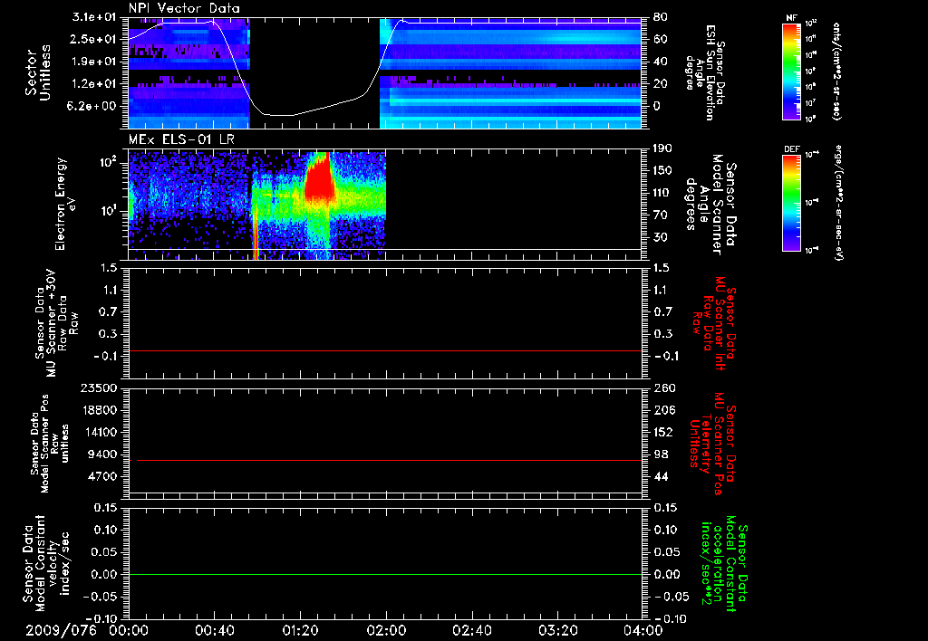Click the 14100 scanner position tick label
928x641 pixels.
pyautogui.click(x=98, y=432)
